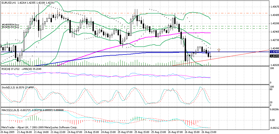Image resolution: width=279 pixels, height=134 pixels.
Task: Click the 20 Aug 2009 date label
Action: click(7, 132)
